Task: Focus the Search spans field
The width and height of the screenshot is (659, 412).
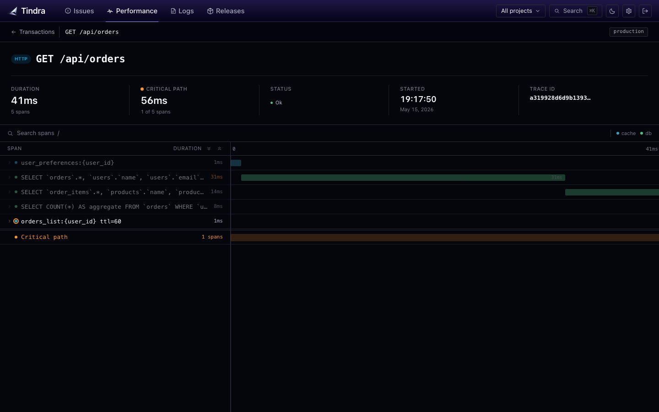Action: tap(307, 133)
